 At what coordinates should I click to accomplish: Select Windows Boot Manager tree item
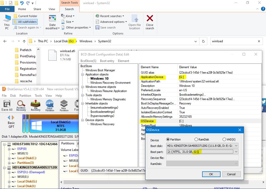(x=100, y=70)
